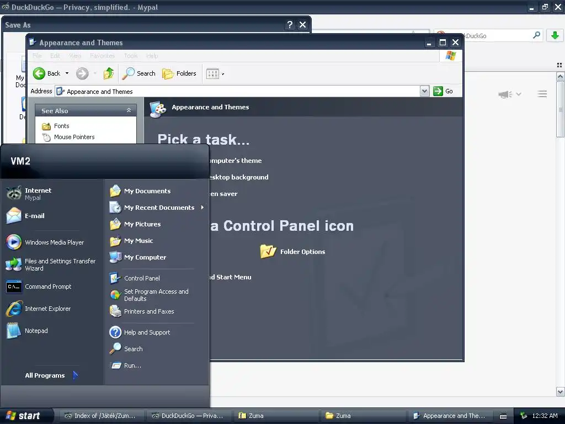This screenshot has width=565, height=424.
Task: Click the Start button
Action: pos(26,416)
